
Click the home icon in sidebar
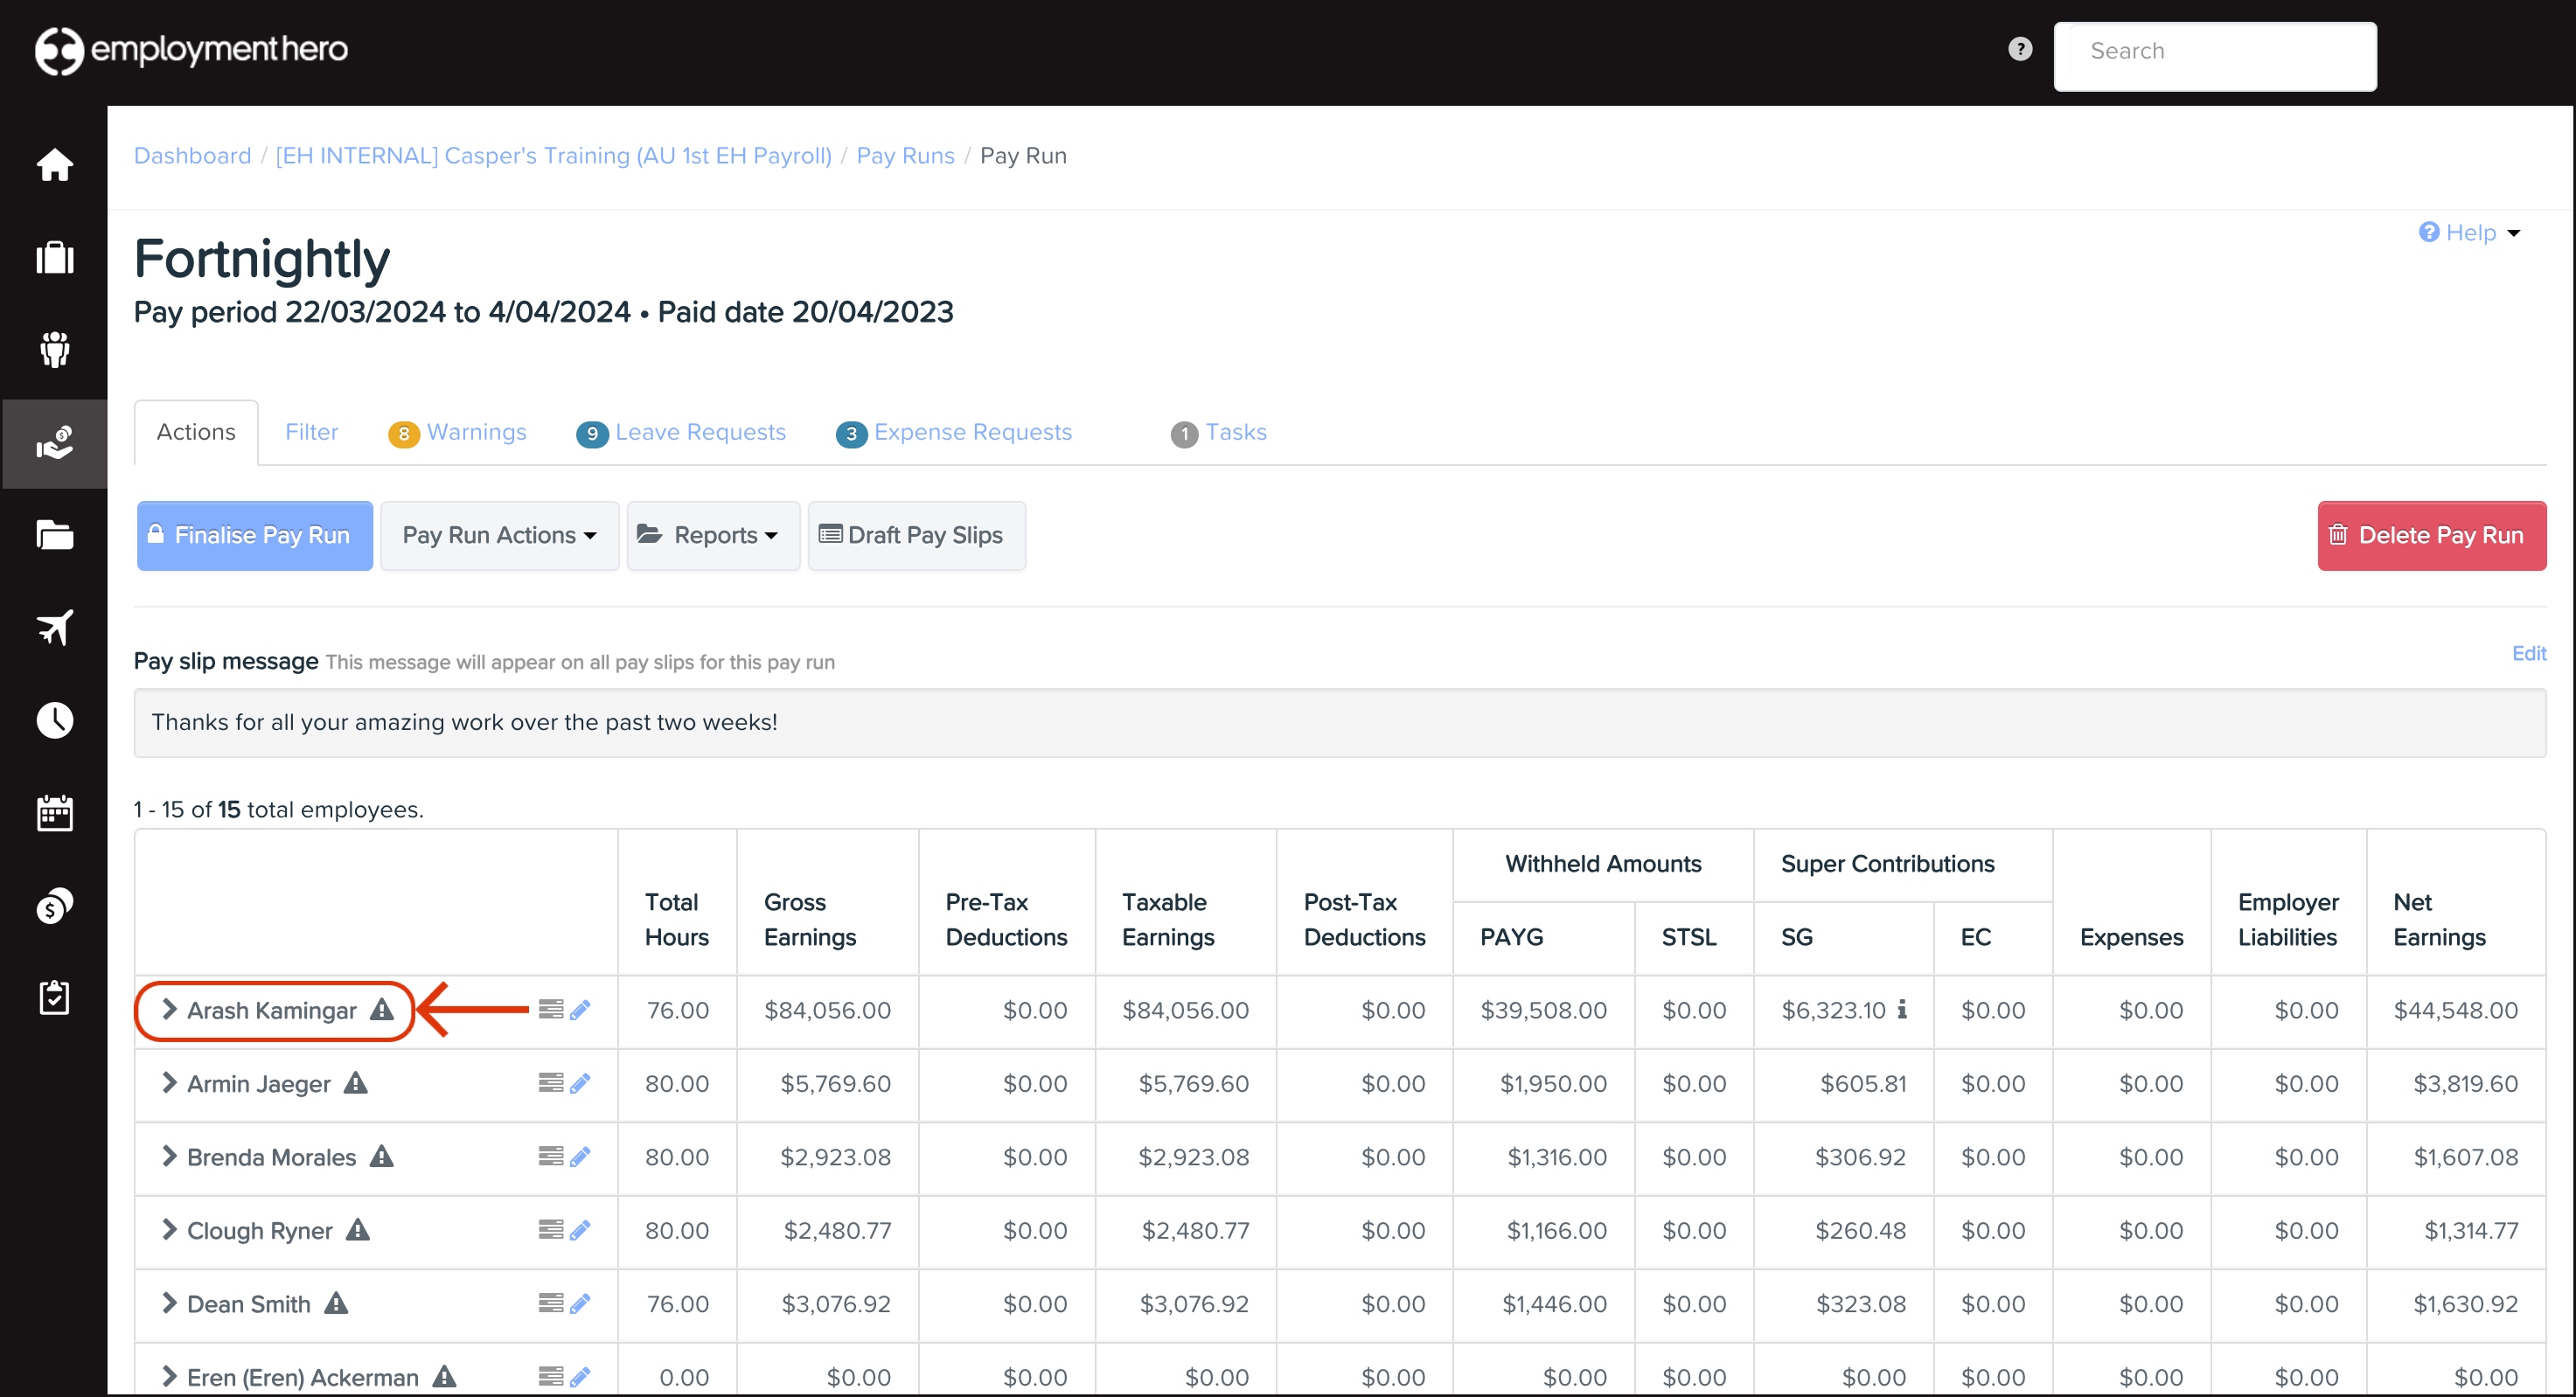click(55, 165)
